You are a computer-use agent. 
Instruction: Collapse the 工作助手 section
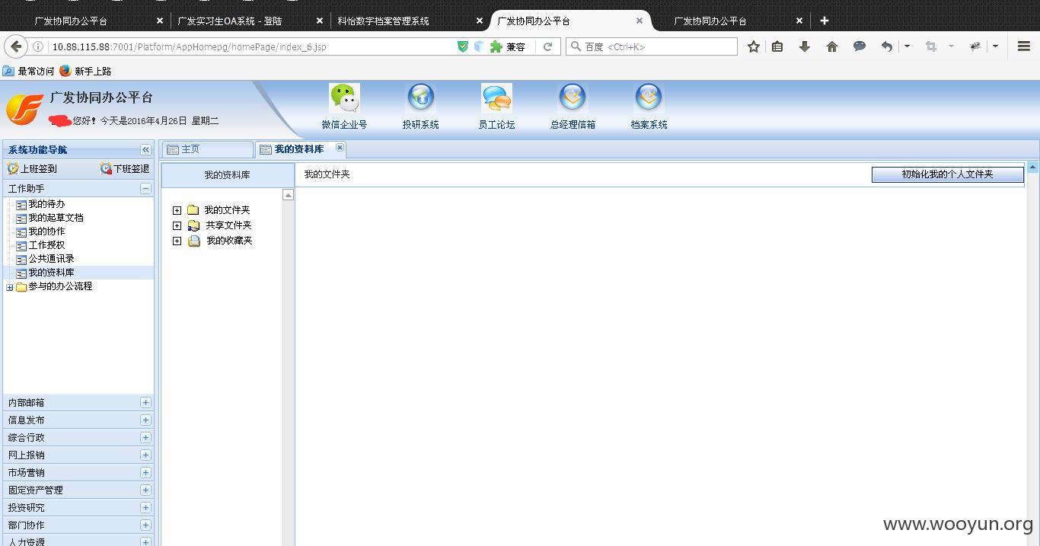[145, 188]
